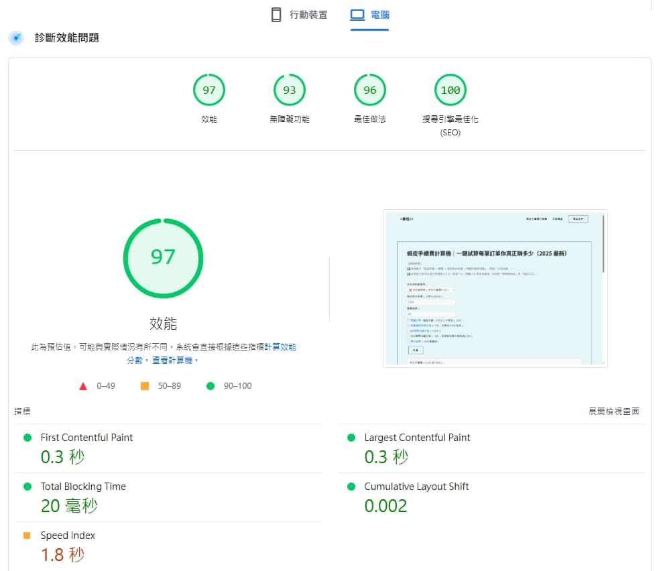Click the orange square 50–89 legend icon

(145, 386)
